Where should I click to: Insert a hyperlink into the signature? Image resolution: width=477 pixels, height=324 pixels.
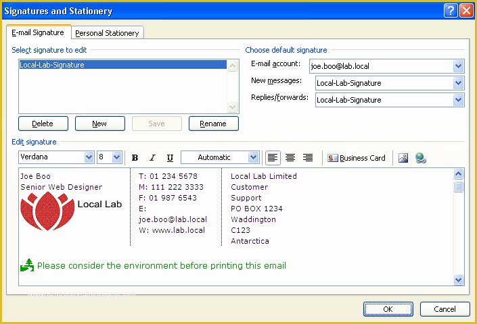[x=421, y=158]
